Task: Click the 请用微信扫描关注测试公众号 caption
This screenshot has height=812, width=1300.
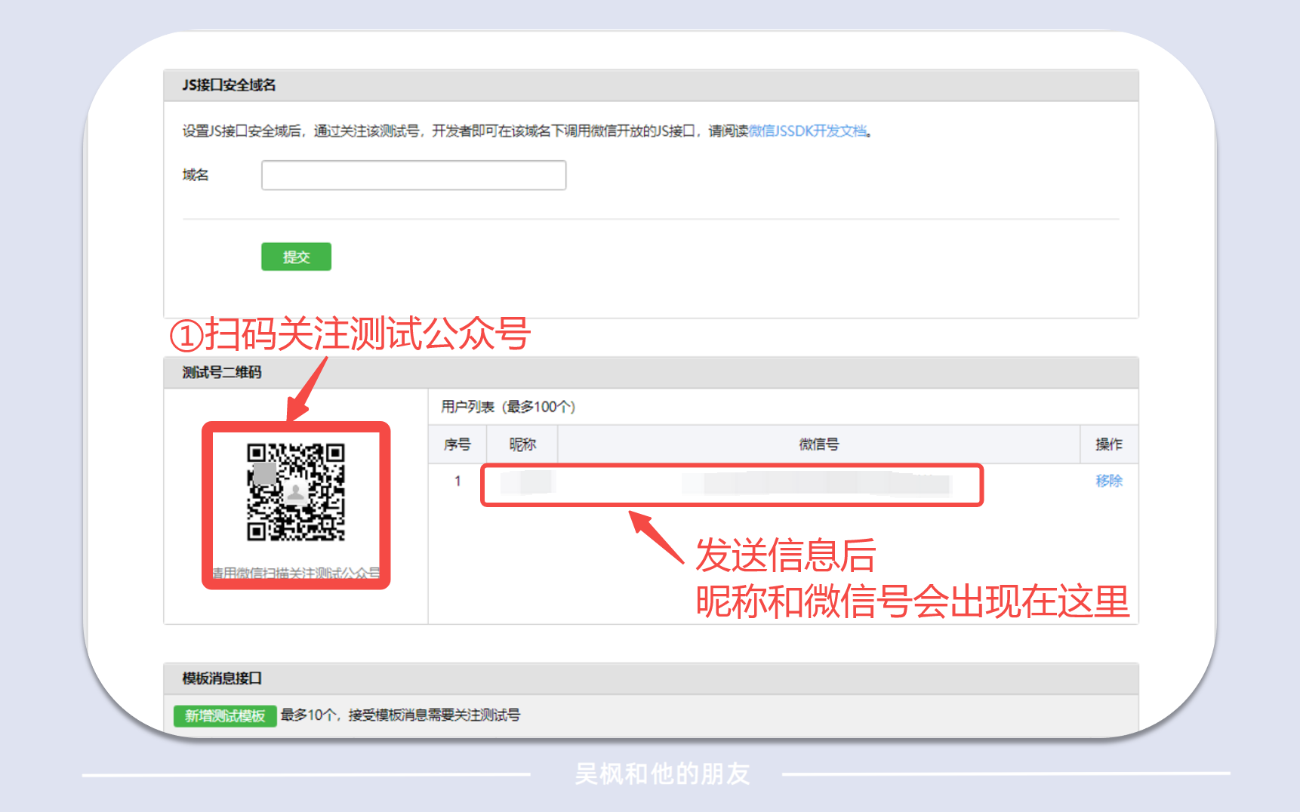Action: tap(296, 573)
